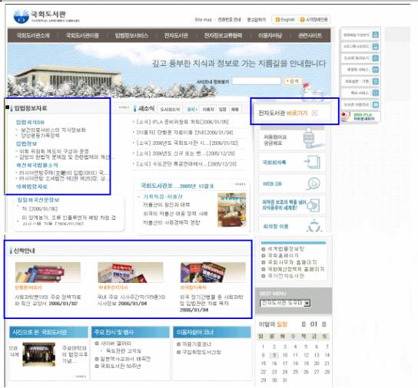Click the 시각장애인용 accessibility icon link
418x388 pixels.
pos(302,19)
